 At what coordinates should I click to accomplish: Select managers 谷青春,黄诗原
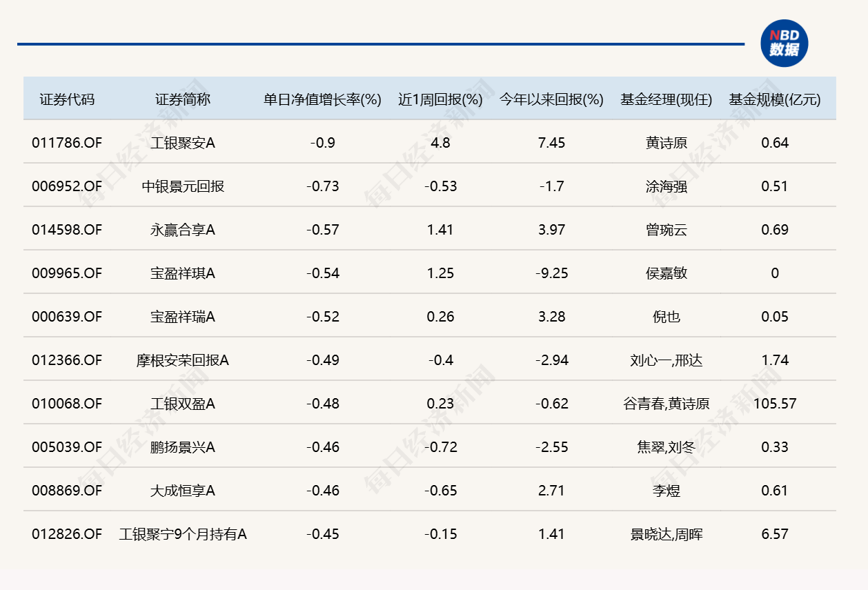click(x=666, y=404)
